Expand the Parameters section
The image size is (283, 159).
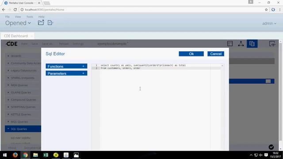tap(66, 73)
